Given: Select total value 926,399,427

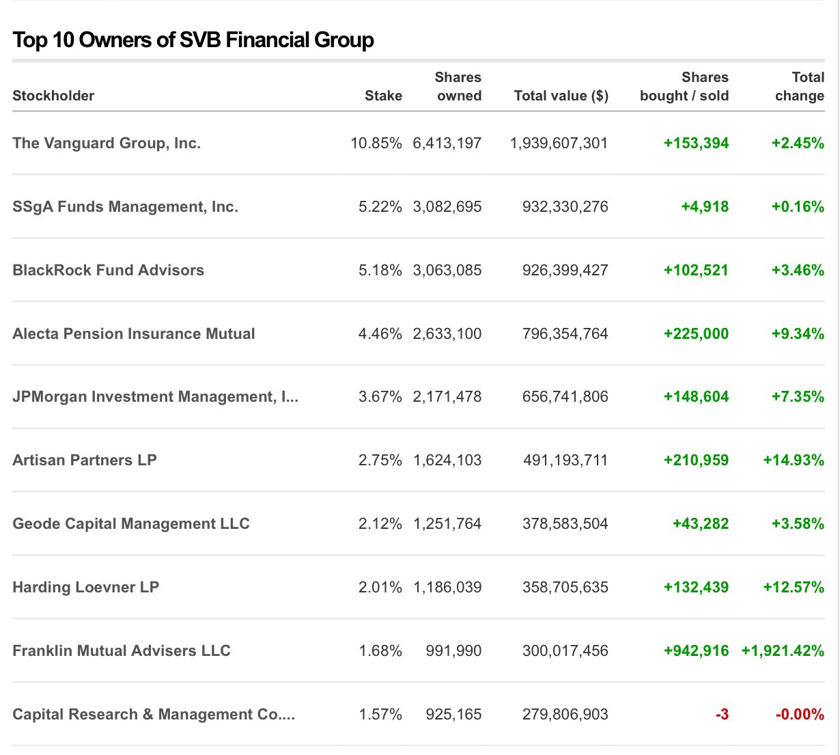Looking at the screenshot, I should tap(565, 271).
